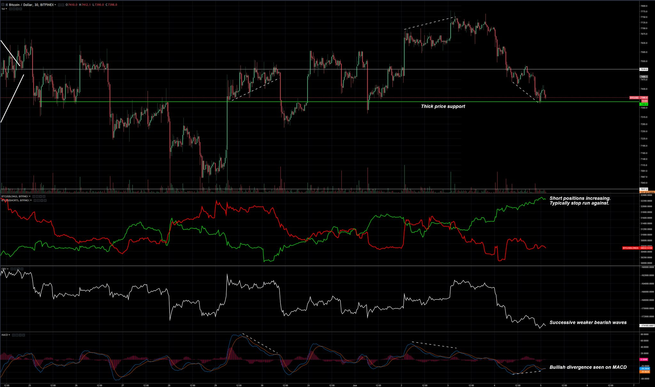
Task: Click the OBV indicator title
Action: [x=4, y=269]
